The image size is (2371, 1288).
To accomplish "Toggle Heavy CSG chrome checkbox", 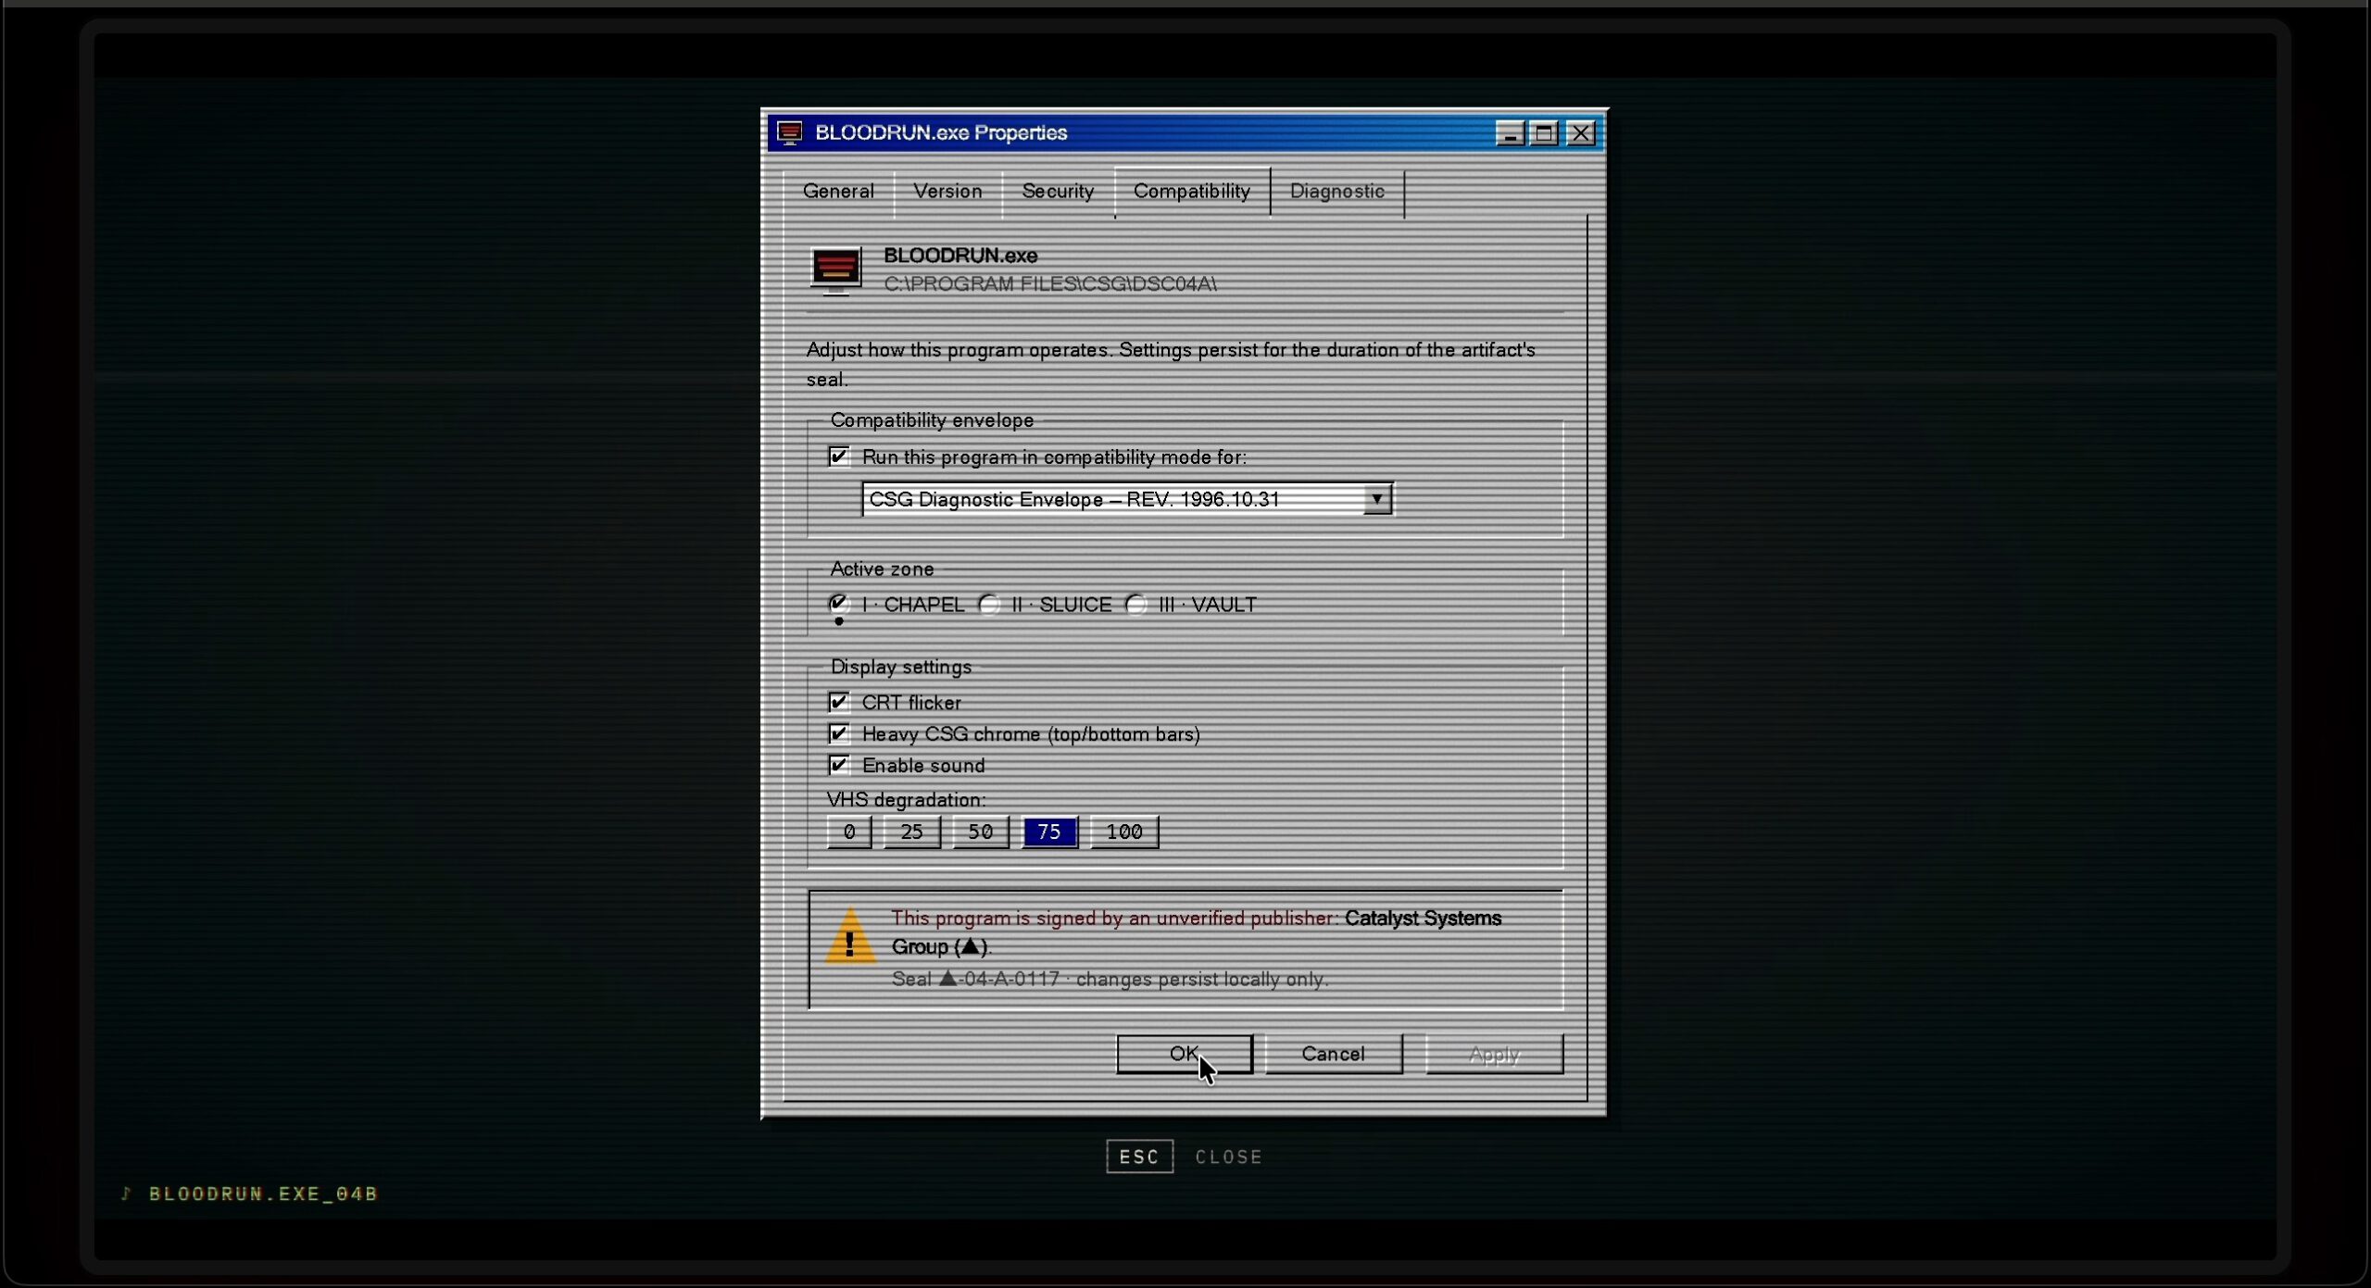I will tap(838, 733).
